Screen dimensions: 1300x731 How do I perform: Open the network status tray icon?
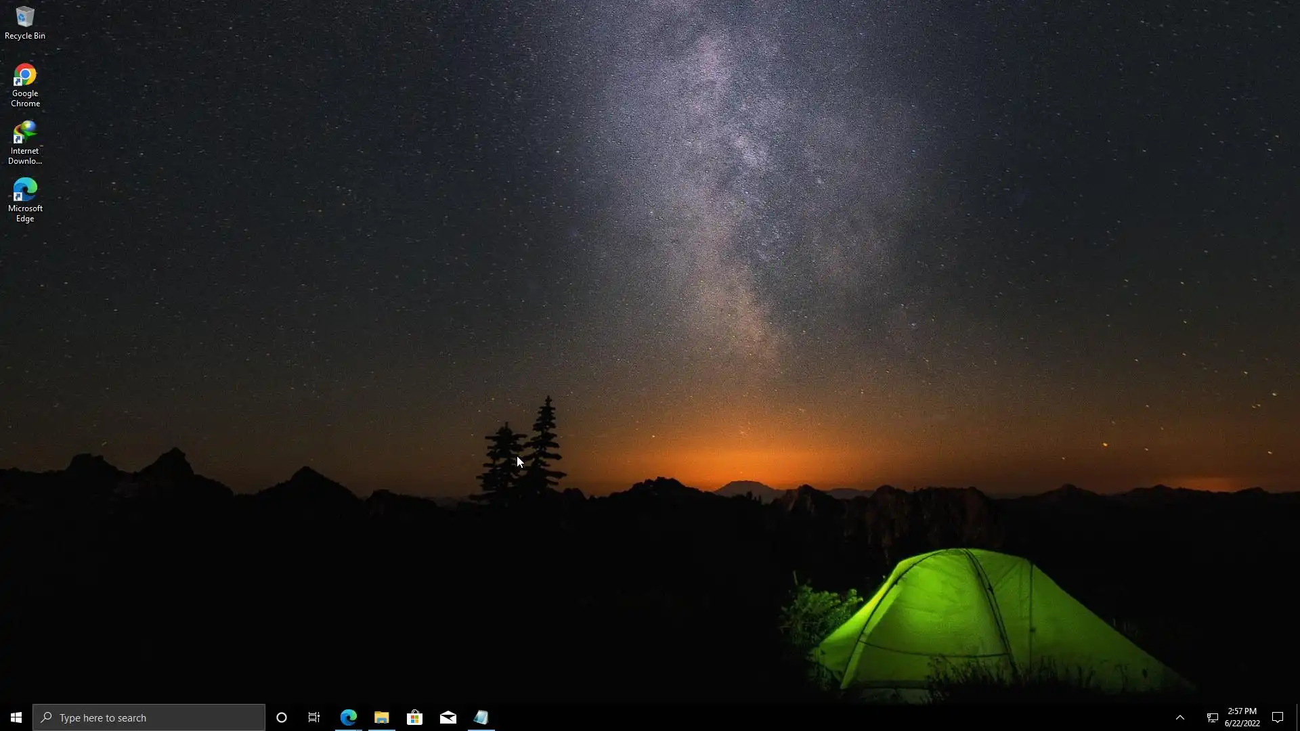[1212, 717]
